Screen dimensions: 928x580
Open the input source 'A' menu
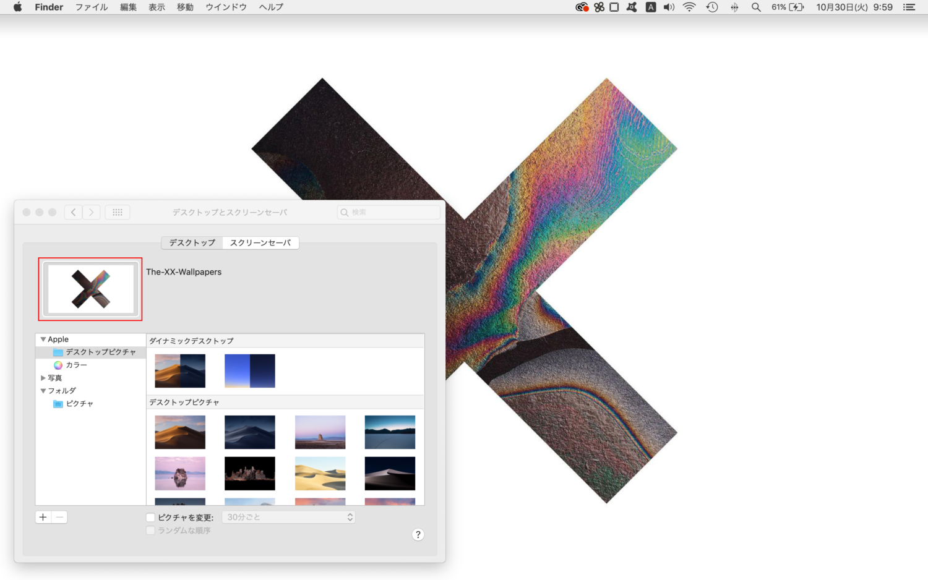pyautogui.click(x=651, y=7)
